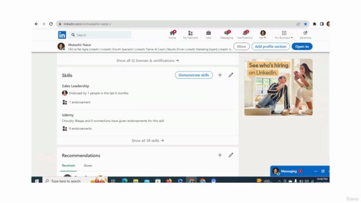Go back in browser

[36, 24]
